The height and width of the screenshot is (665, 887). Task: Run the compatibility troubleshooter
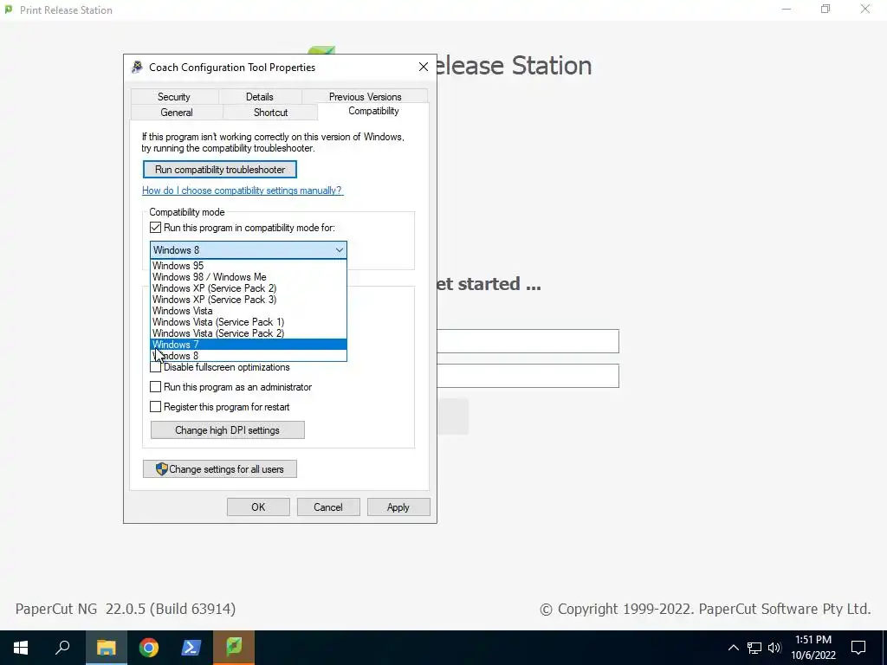(x=219, y=170)
